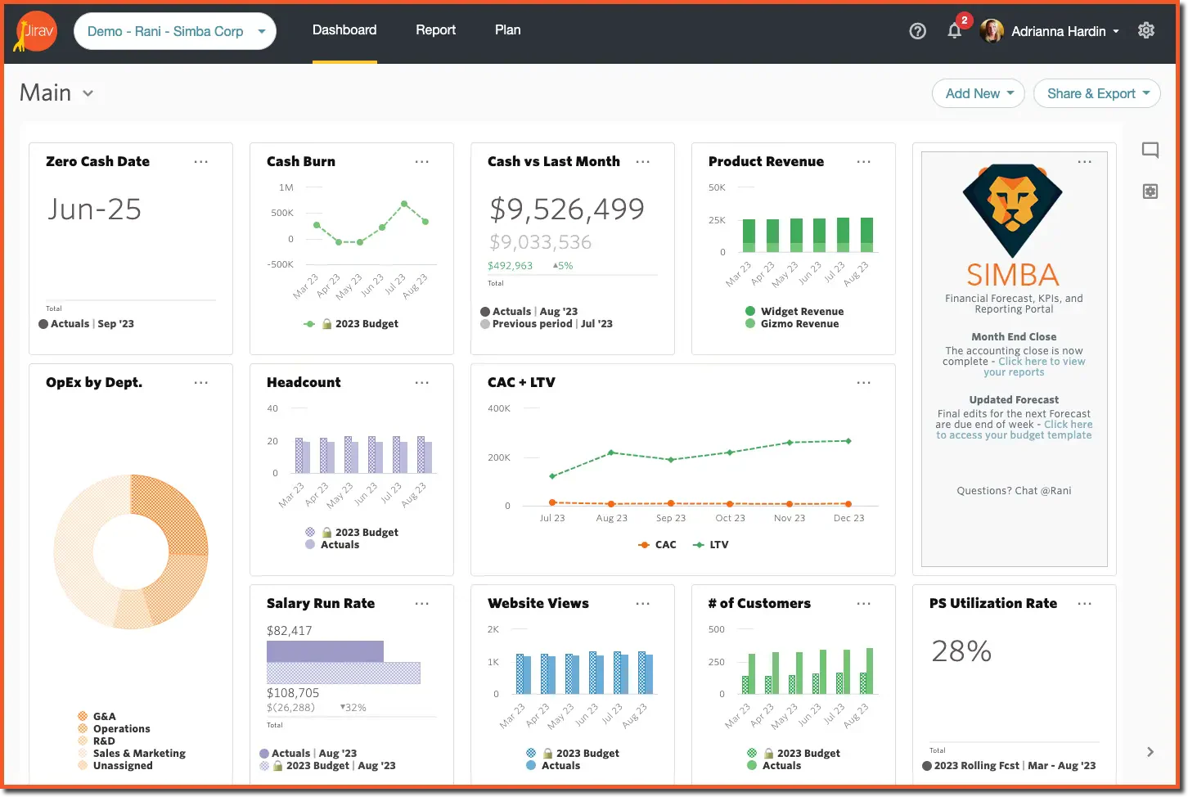The height and width of the screenshot is (797, 1188).
Task: Open the dashboard layout settings side icon
Action: (1150, 191)
